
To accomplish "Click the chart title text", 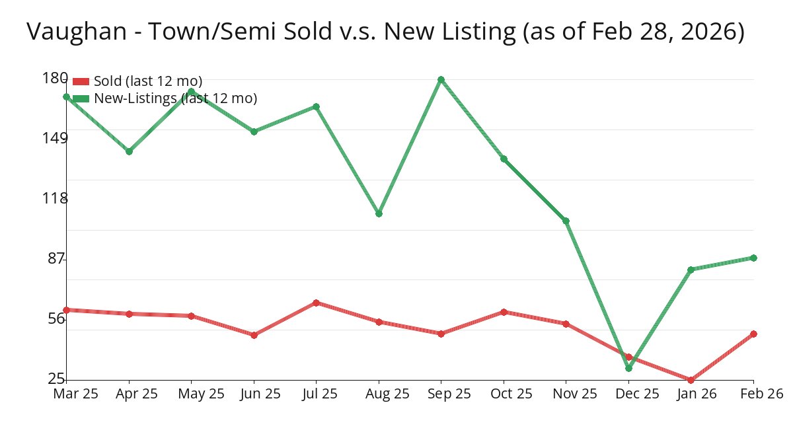I will (x=385, y=32).
